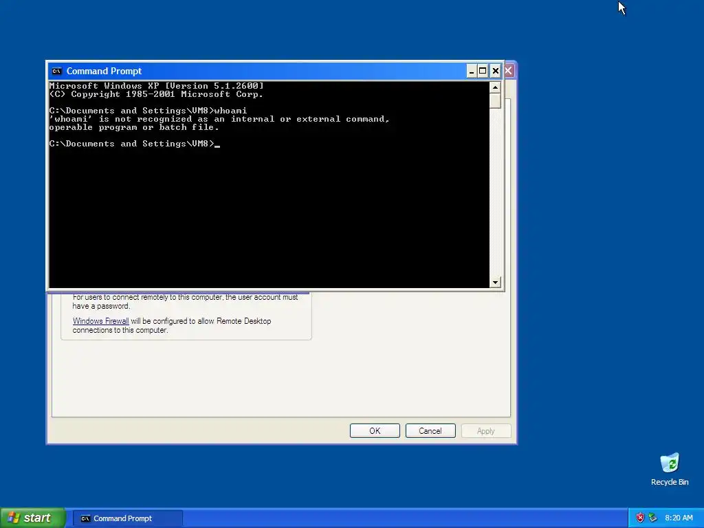The height and width of the screenshot is (528, 704).
Task: Close the Command Prompt window
Action: pyautogui.click(x=495, y=71)
